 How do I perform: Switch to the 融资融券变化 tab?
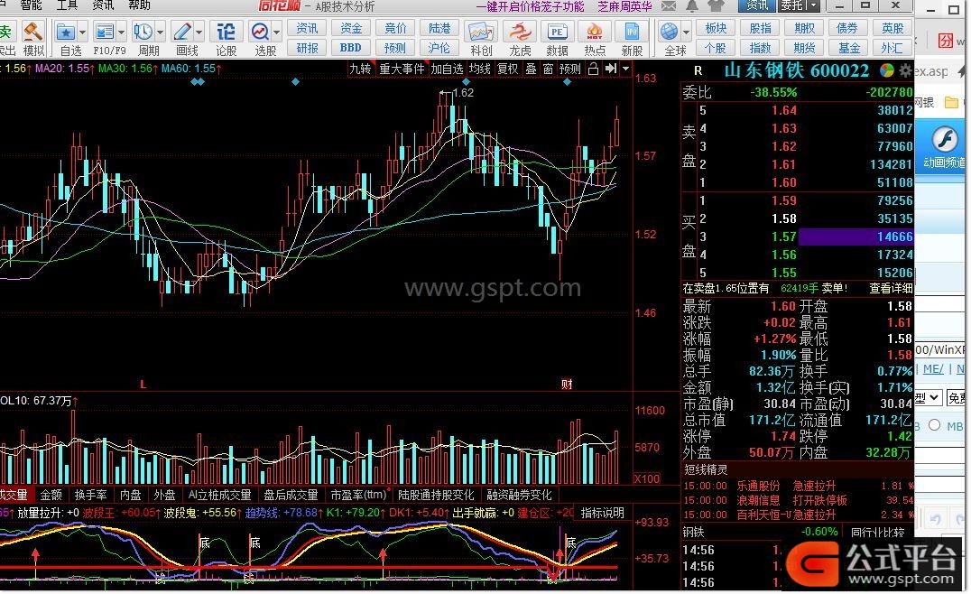click(519, 495)
